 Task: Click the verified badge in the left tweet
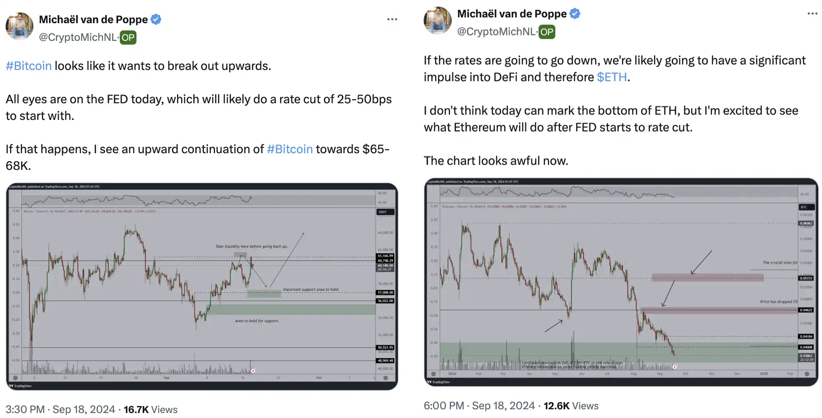(156, 20)
